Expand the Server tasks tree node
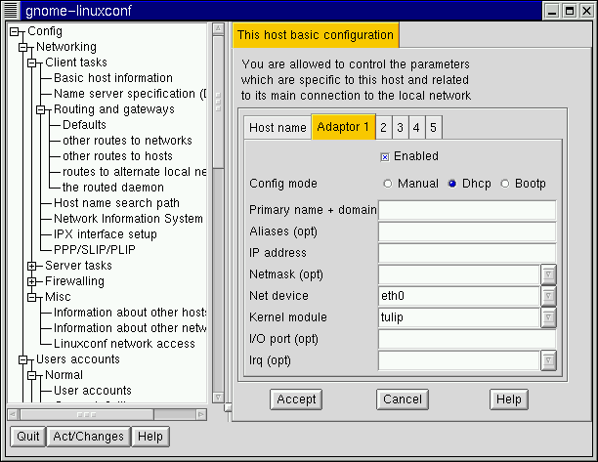 (x=32, y=266)
